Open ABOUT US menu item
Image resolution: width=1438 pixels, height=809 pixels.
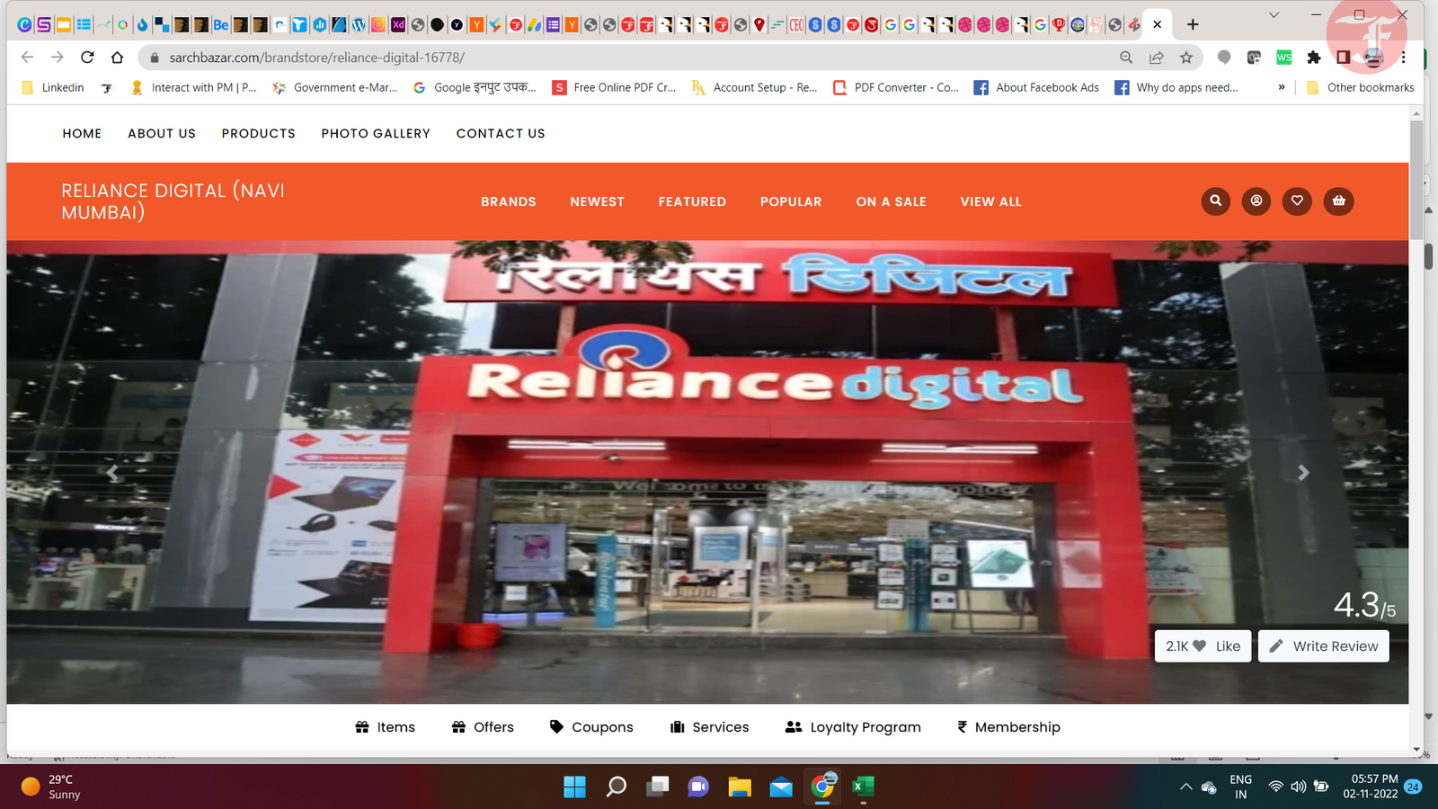(162, 133)
